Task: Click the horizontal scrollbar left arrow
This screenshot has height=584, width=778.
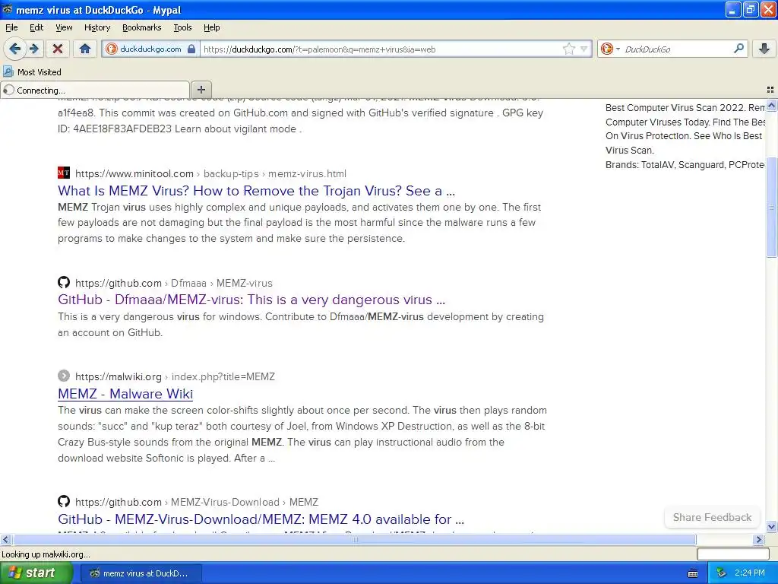Action: (5, 539)
